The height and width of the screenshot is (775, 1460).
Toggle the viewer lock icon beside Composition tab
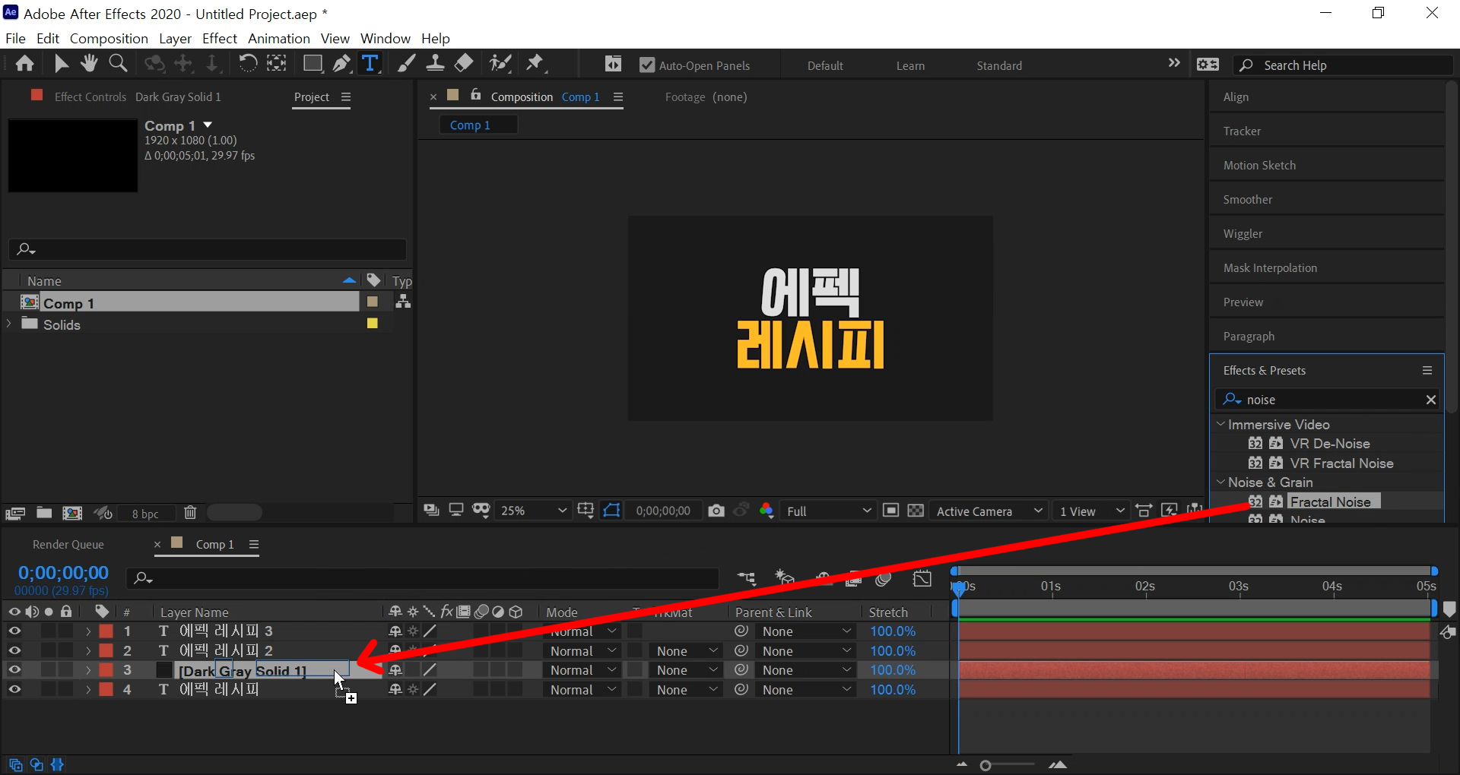475,96
